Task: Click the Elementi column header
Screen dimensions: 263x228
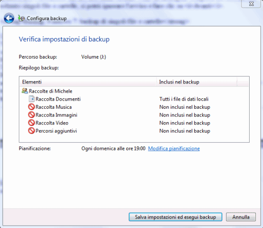Action: pos(88,82)
